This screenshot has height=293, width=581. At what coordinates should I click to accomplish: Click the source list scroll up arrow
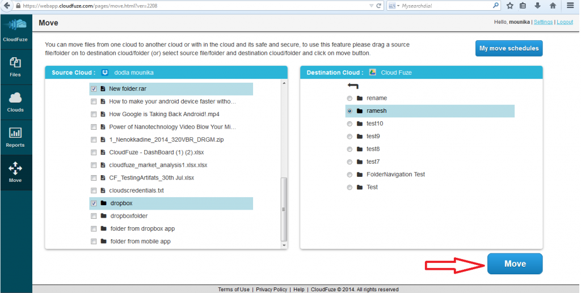click(284, 84)
